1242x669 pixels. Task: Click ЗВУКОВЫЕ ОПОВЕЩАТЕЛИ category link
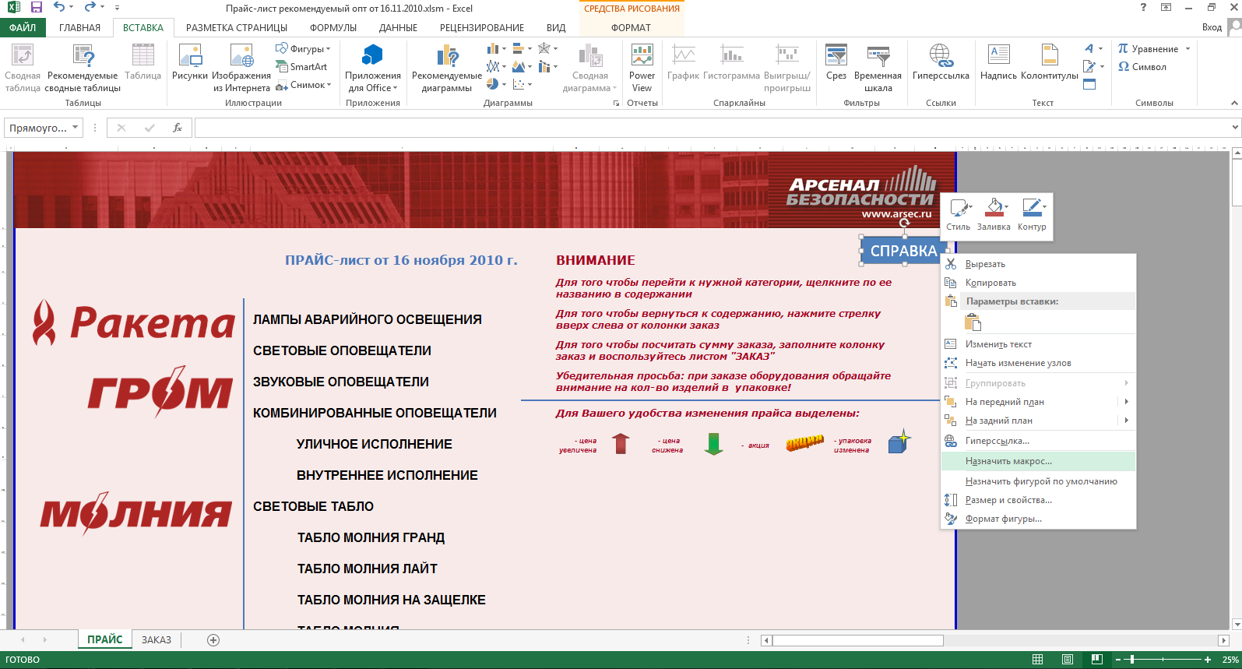tap(341, 382)
